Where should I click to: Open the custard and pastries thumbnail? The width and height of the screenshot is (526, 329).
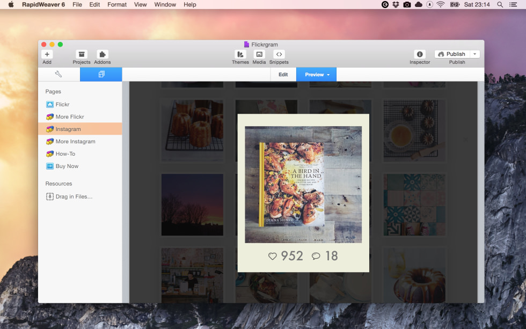[414, 130]
